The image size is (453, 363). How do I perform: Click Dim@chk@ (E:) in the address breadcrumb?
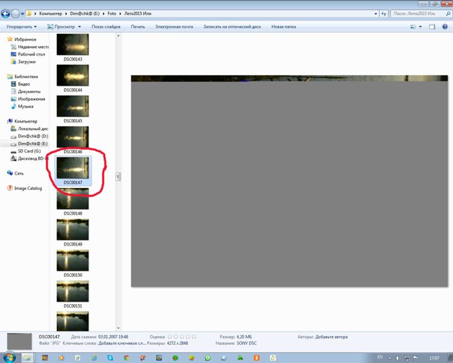84,14
